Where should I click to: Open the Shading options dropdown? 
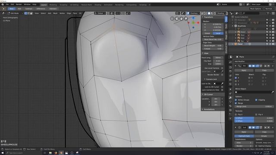(221, 13)
